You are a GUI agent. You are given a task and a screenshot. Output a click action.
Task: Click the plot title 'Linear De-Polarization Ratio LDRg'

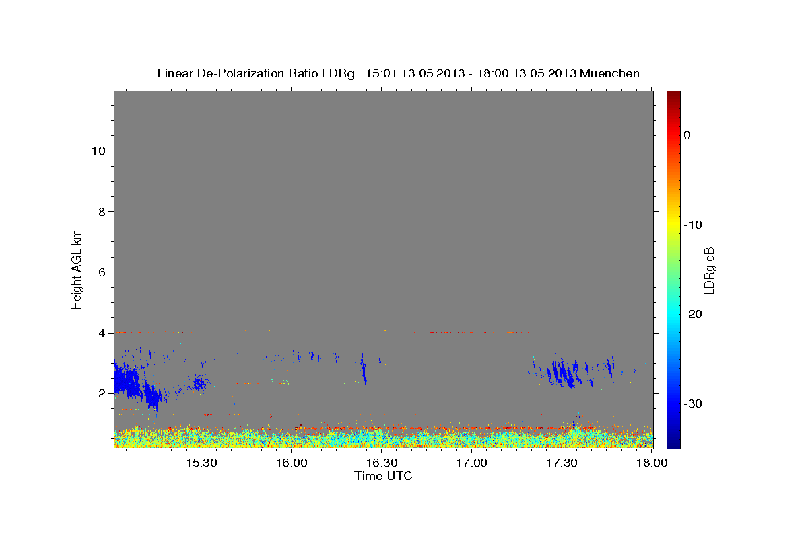(256, 73)
